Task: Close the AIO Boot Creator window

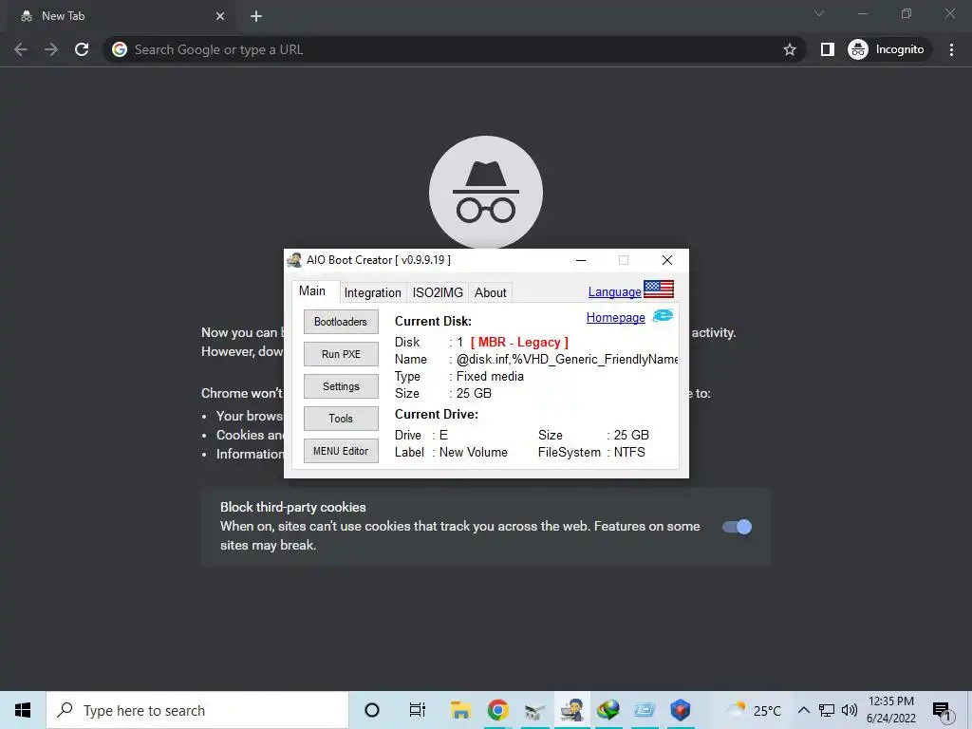Action: point(667,260)
